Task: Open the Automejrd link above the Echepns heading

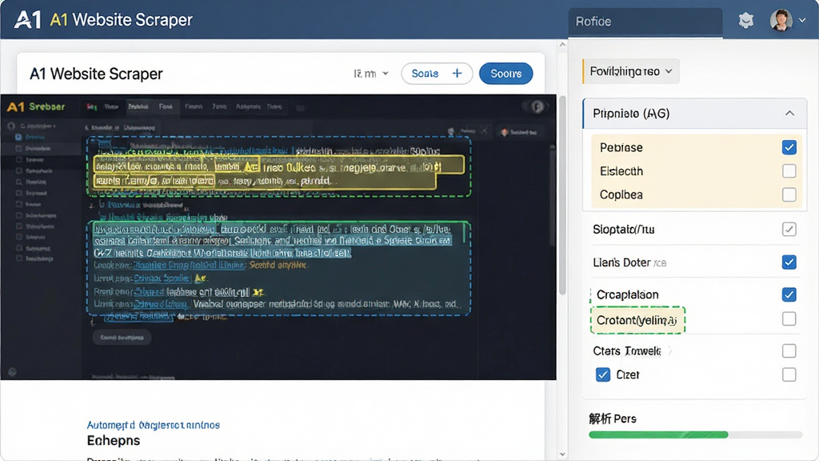Action: (x=153, y=425)
